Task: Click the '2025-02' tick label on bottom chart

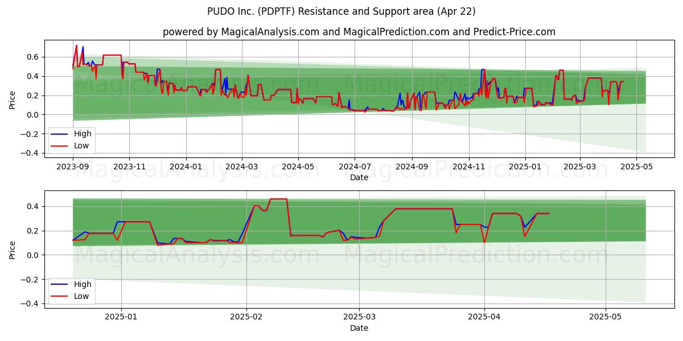Action: pos(246,317)
